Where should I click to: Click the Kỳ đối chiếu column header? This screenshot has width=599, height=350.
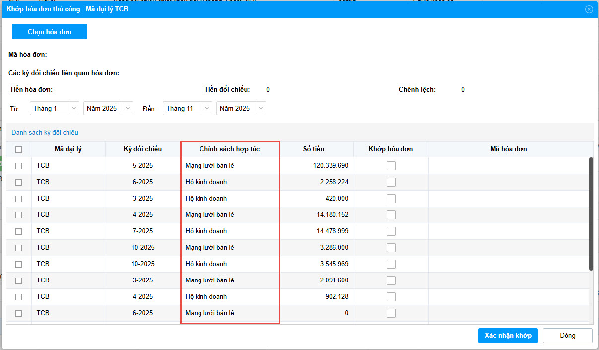pos(142,149)
